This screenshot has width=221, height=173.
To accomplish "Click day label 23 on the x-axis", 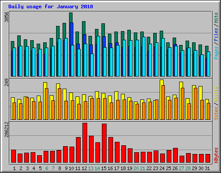I will pos(155,168).
